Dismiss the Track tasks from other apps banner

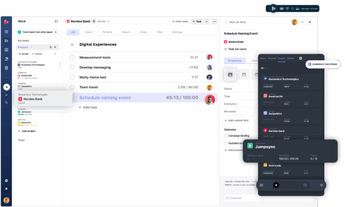click(x=56, y=32)
